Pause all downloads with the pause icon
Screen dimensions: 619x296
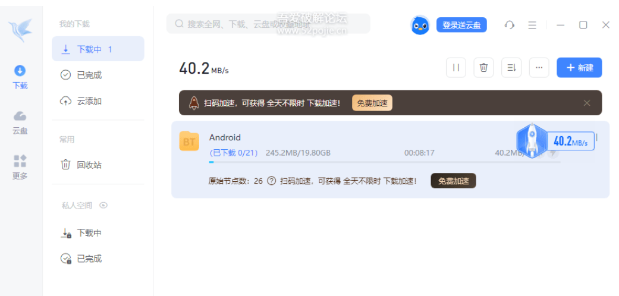tap(456, 68)
